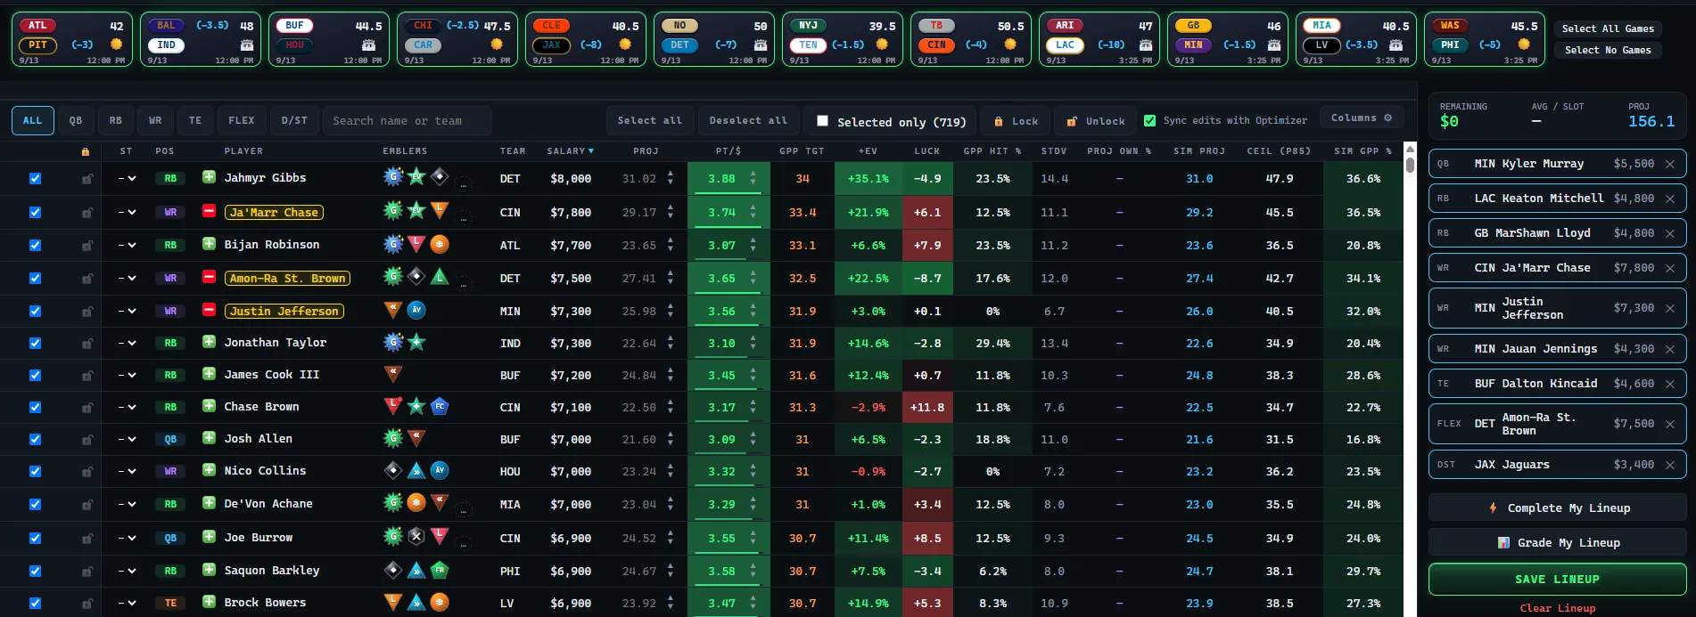Enable Selected only (719) checkbox

tap(822, 121)
